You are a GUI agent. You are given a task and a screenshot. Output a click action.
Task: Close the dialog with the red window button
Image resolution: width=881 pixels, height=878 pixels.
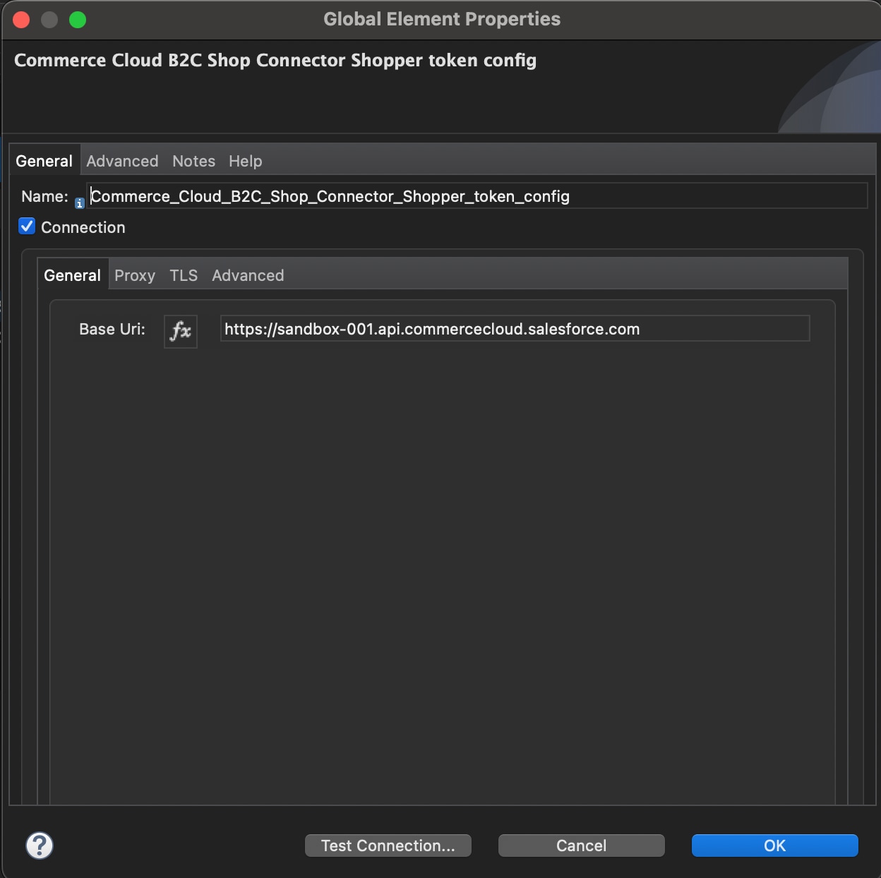click(x=21, y=20)
